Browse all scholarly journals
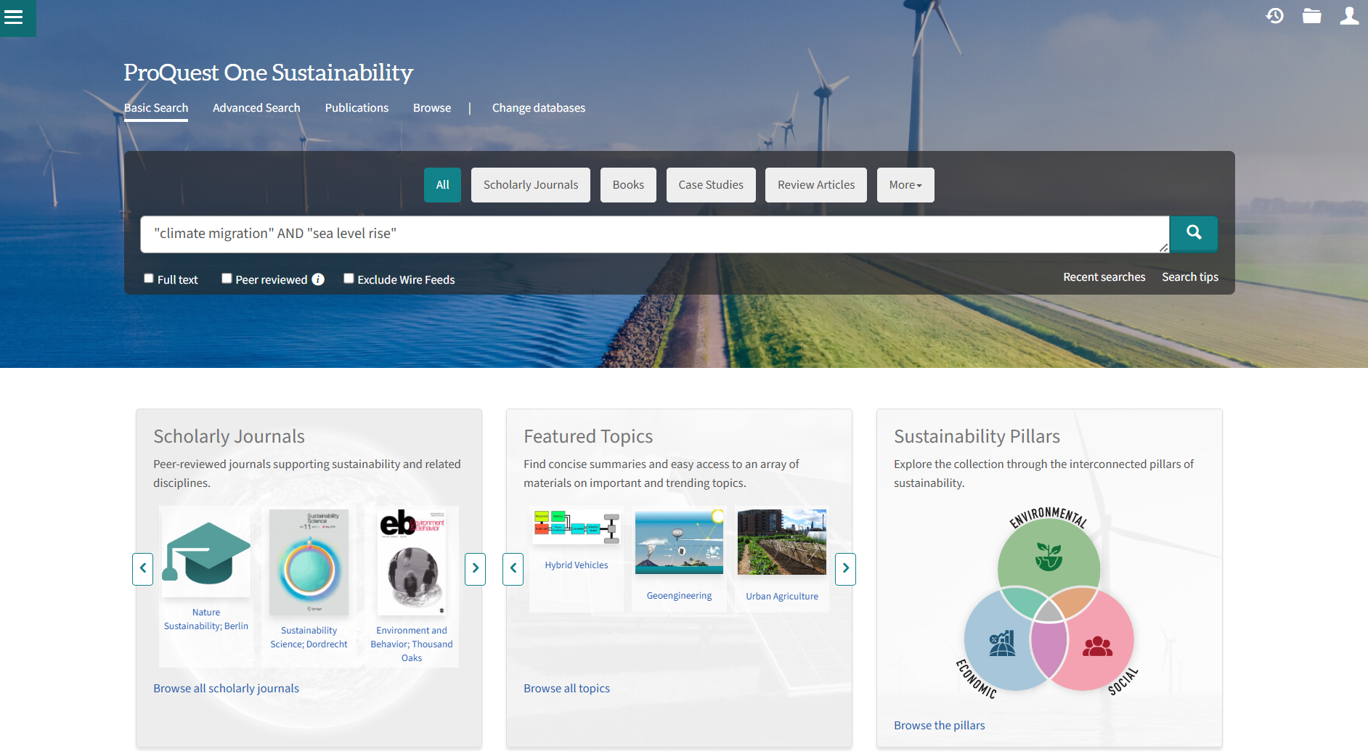The height and width of the screenshot is (754, 1368). click(226, 688)
